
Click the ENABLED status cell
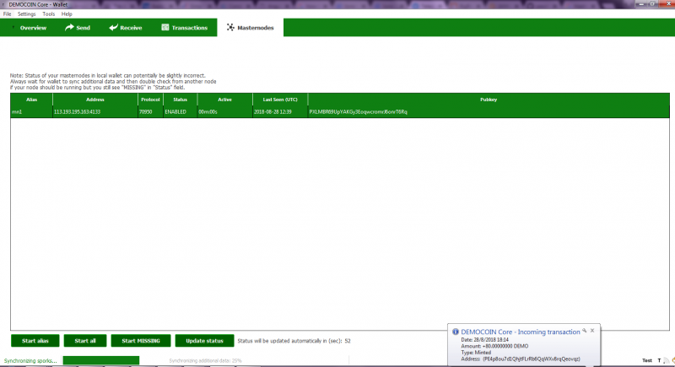click(x=180, y=112)
